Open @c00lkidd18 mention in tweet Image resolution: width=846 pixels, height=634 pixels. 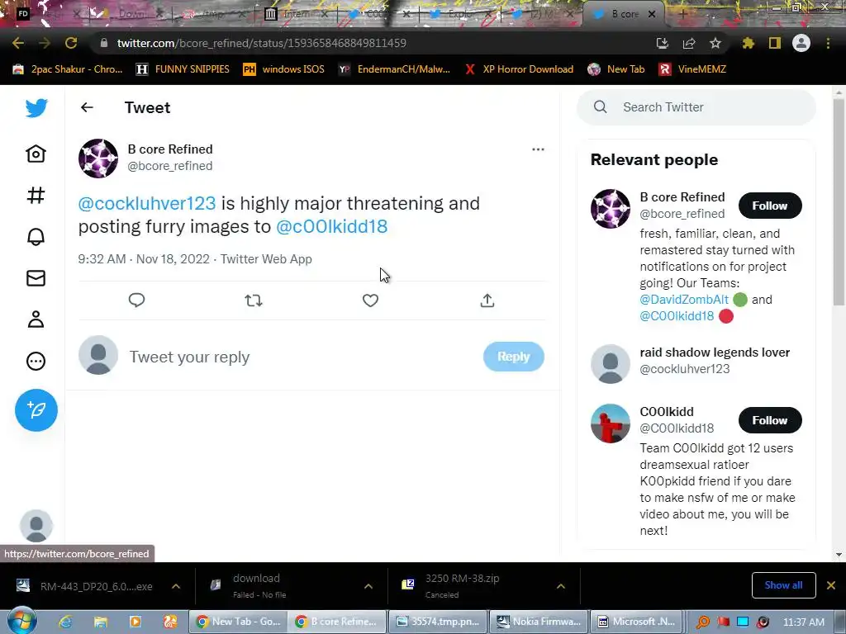point(332,226)
